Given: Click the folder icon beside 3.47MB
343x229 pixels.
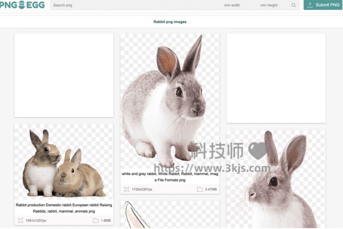Looking at the screenshot, I should [200, 189].
